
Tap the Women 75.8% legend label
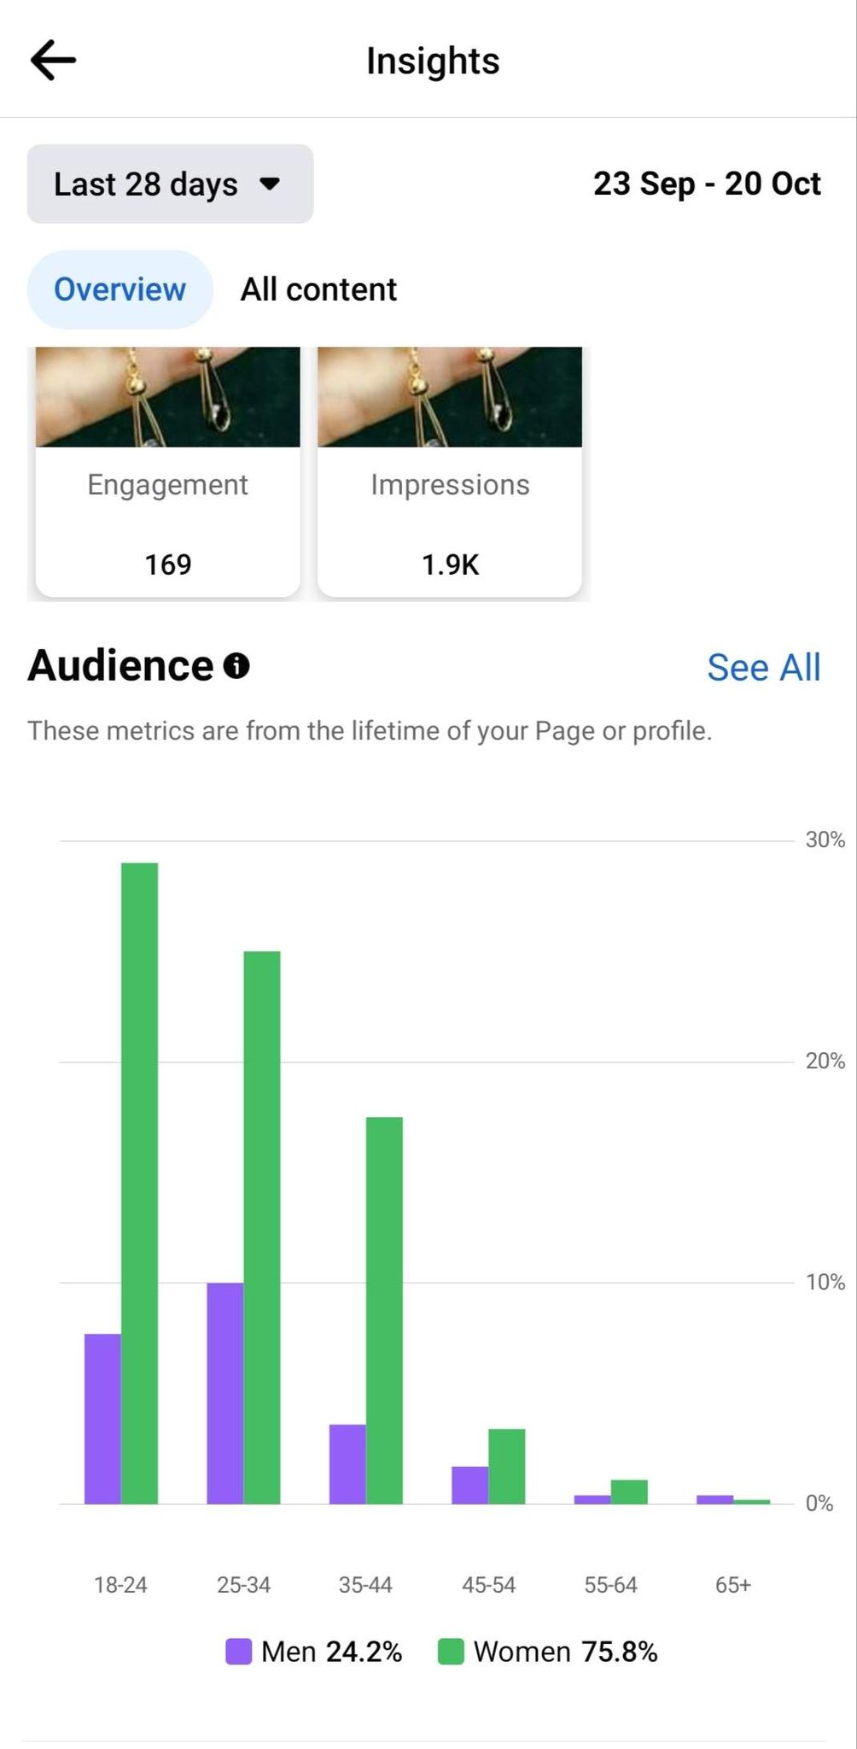[565, 1652]
